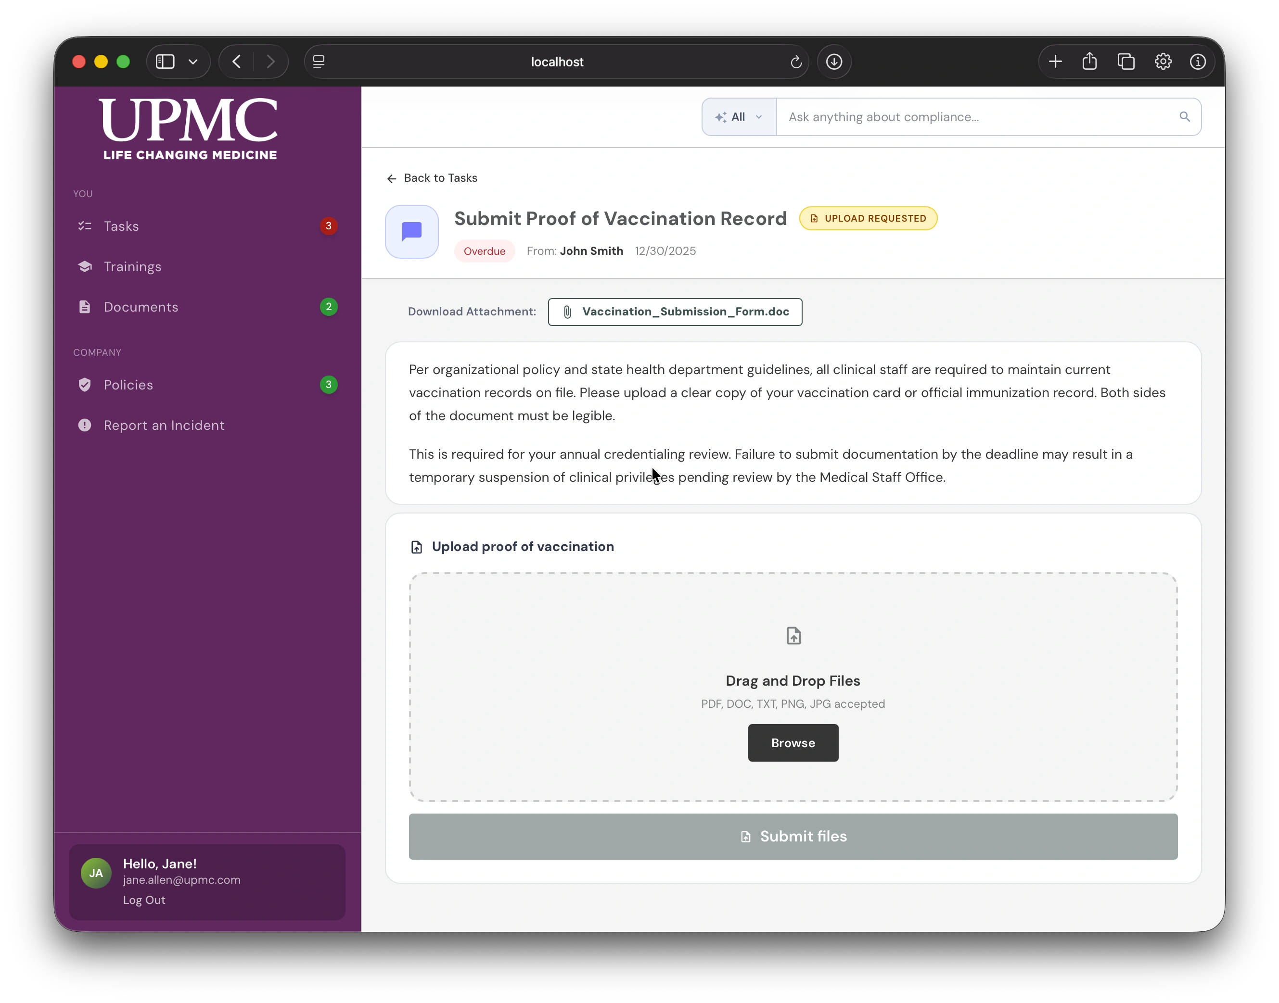Click the Overdue status tag
Screen dimensions: 1279x1003
tap(485, 251)
